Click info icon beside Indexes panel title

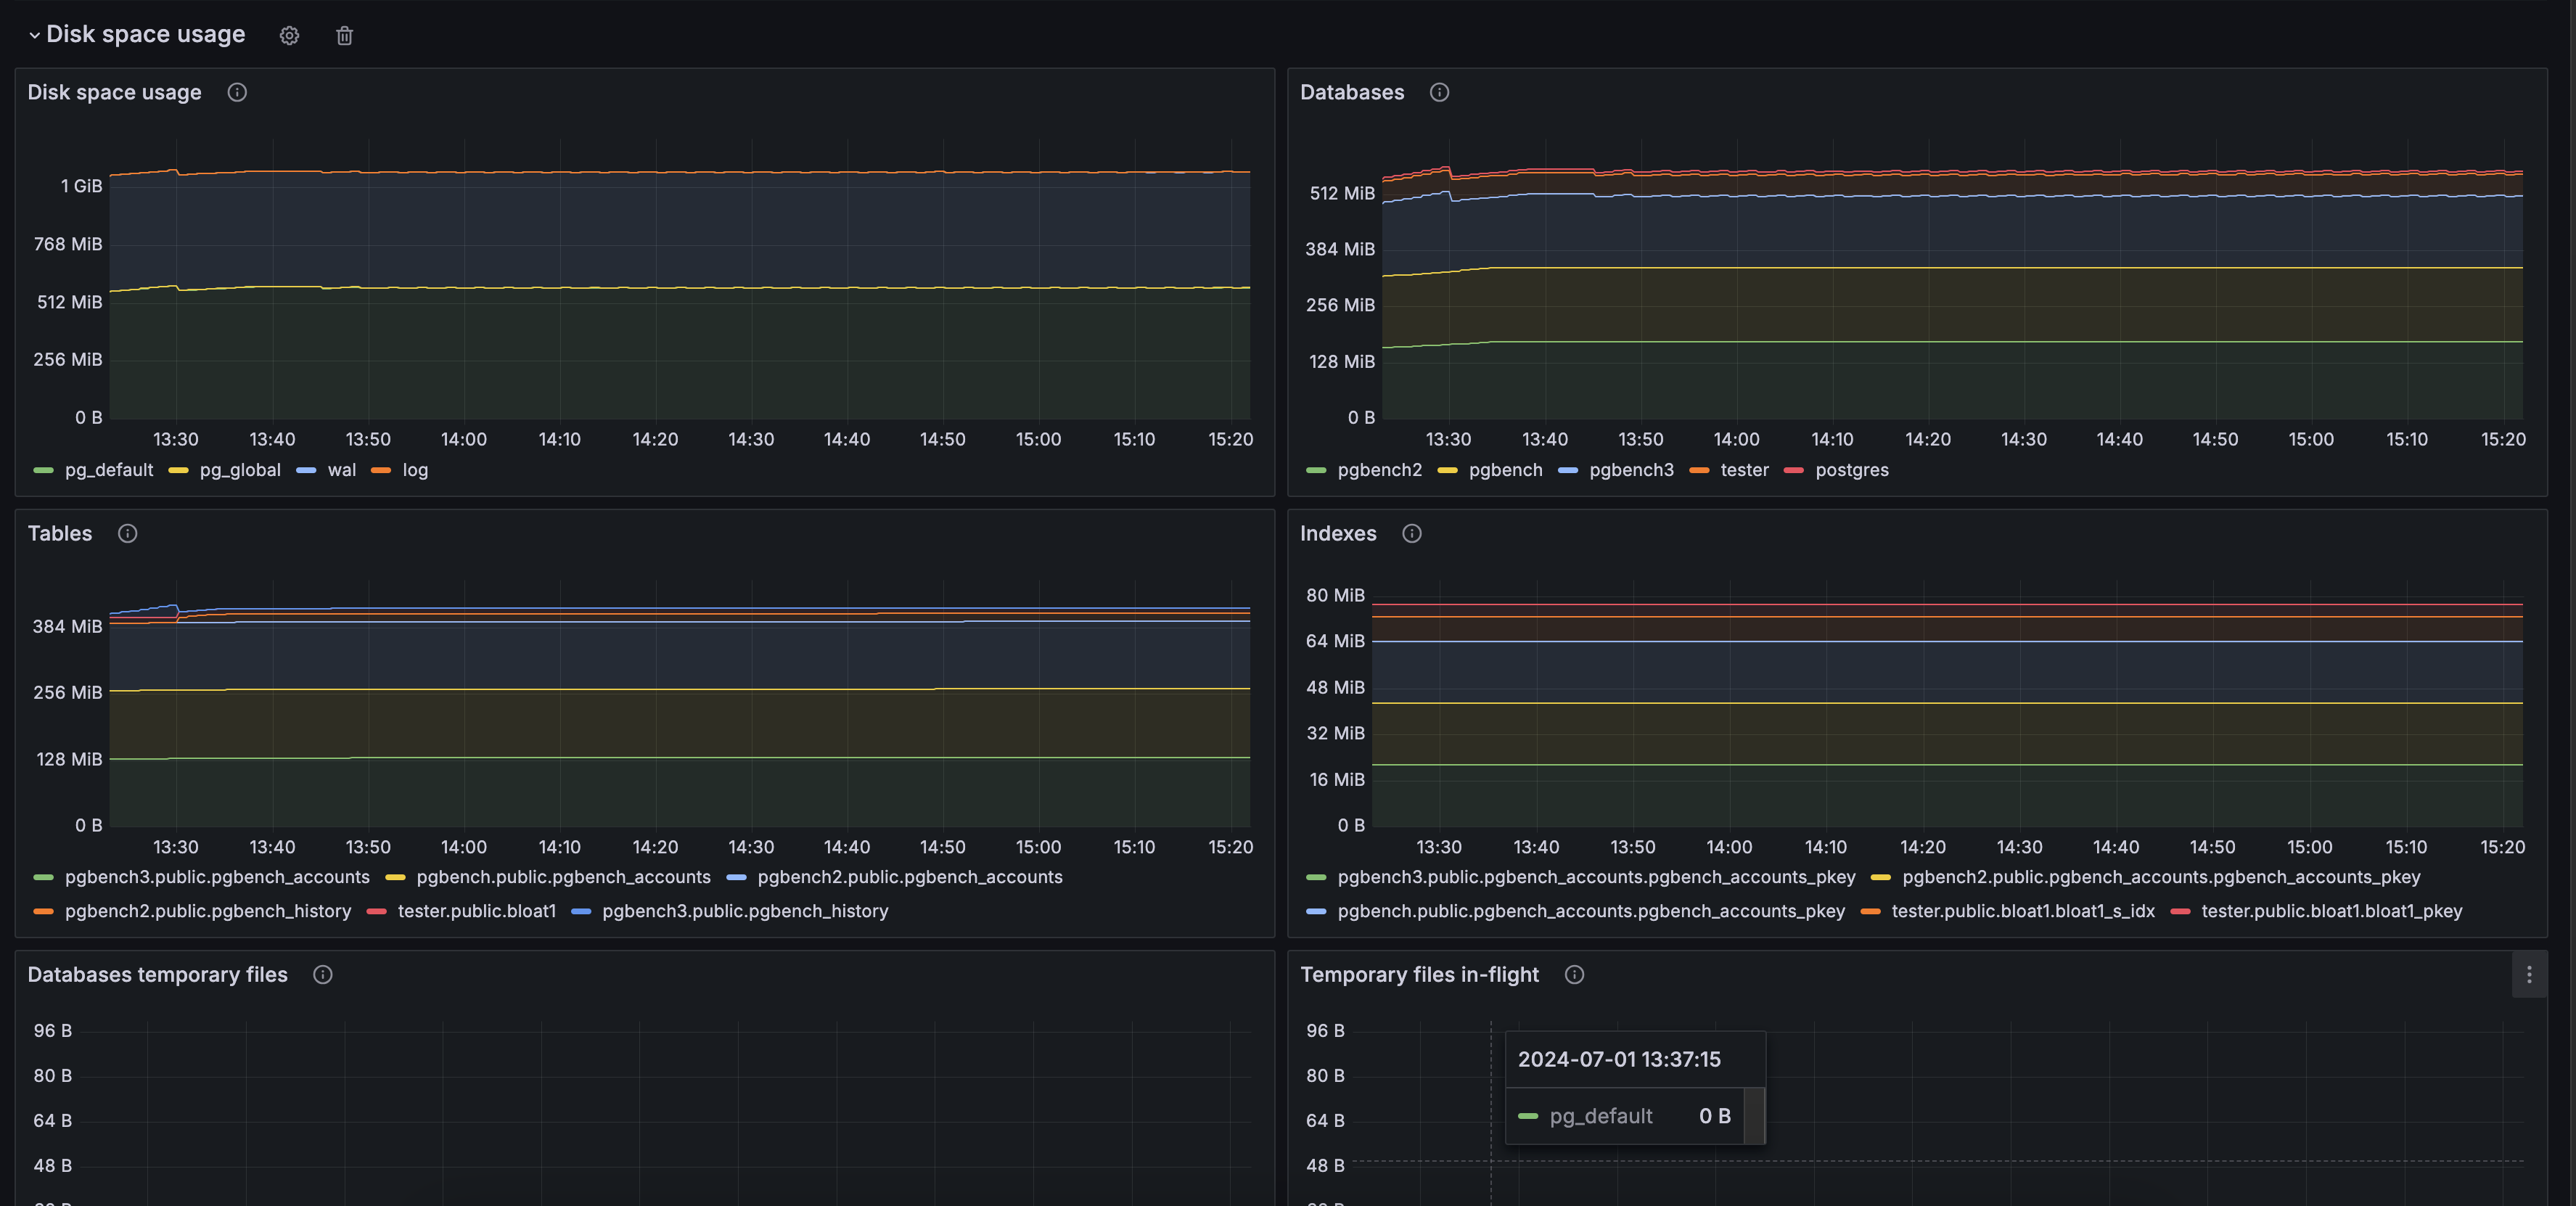coord(1411,533)
